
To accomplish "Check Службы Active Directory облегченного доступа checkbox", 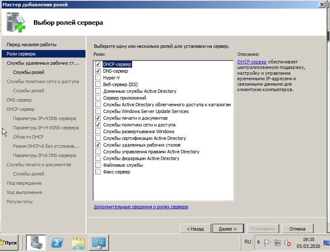I will (98, 105).
